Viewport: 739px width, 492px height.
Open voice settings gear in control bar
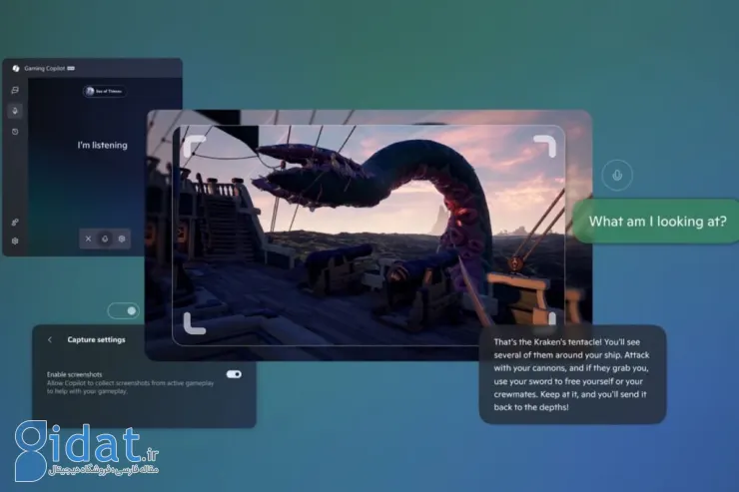coord(122,239)
